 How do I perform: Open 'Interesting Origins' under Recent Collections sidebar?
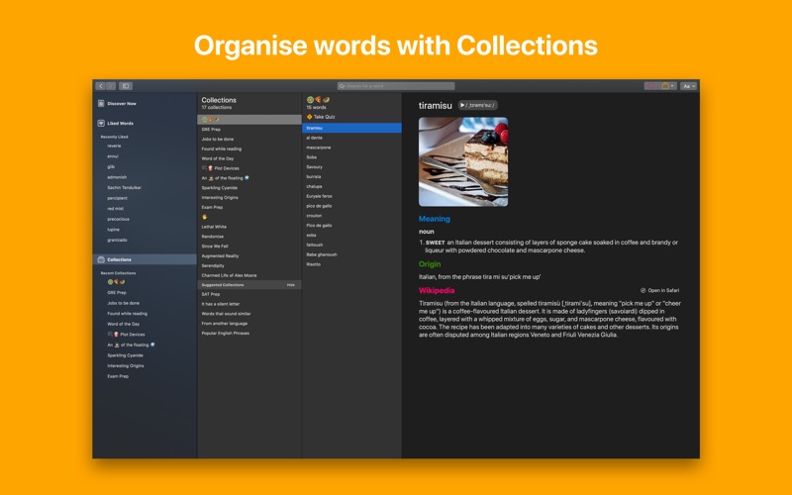coord(126,365)
